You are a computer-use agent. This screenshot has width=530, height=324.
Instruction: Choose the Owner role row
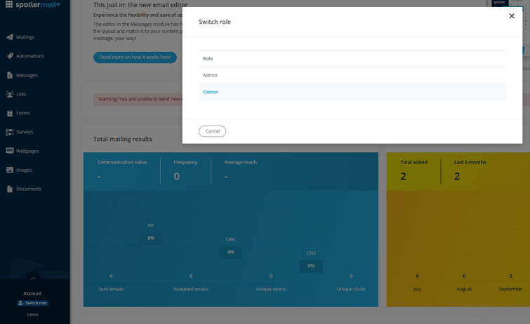coord(352,92)
